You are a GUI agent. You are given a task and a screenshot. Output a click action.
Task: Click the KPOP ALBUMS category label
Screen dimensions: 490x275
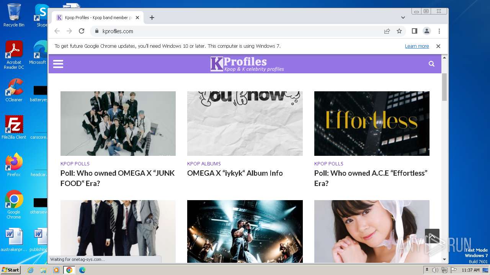tap(204, 163)
